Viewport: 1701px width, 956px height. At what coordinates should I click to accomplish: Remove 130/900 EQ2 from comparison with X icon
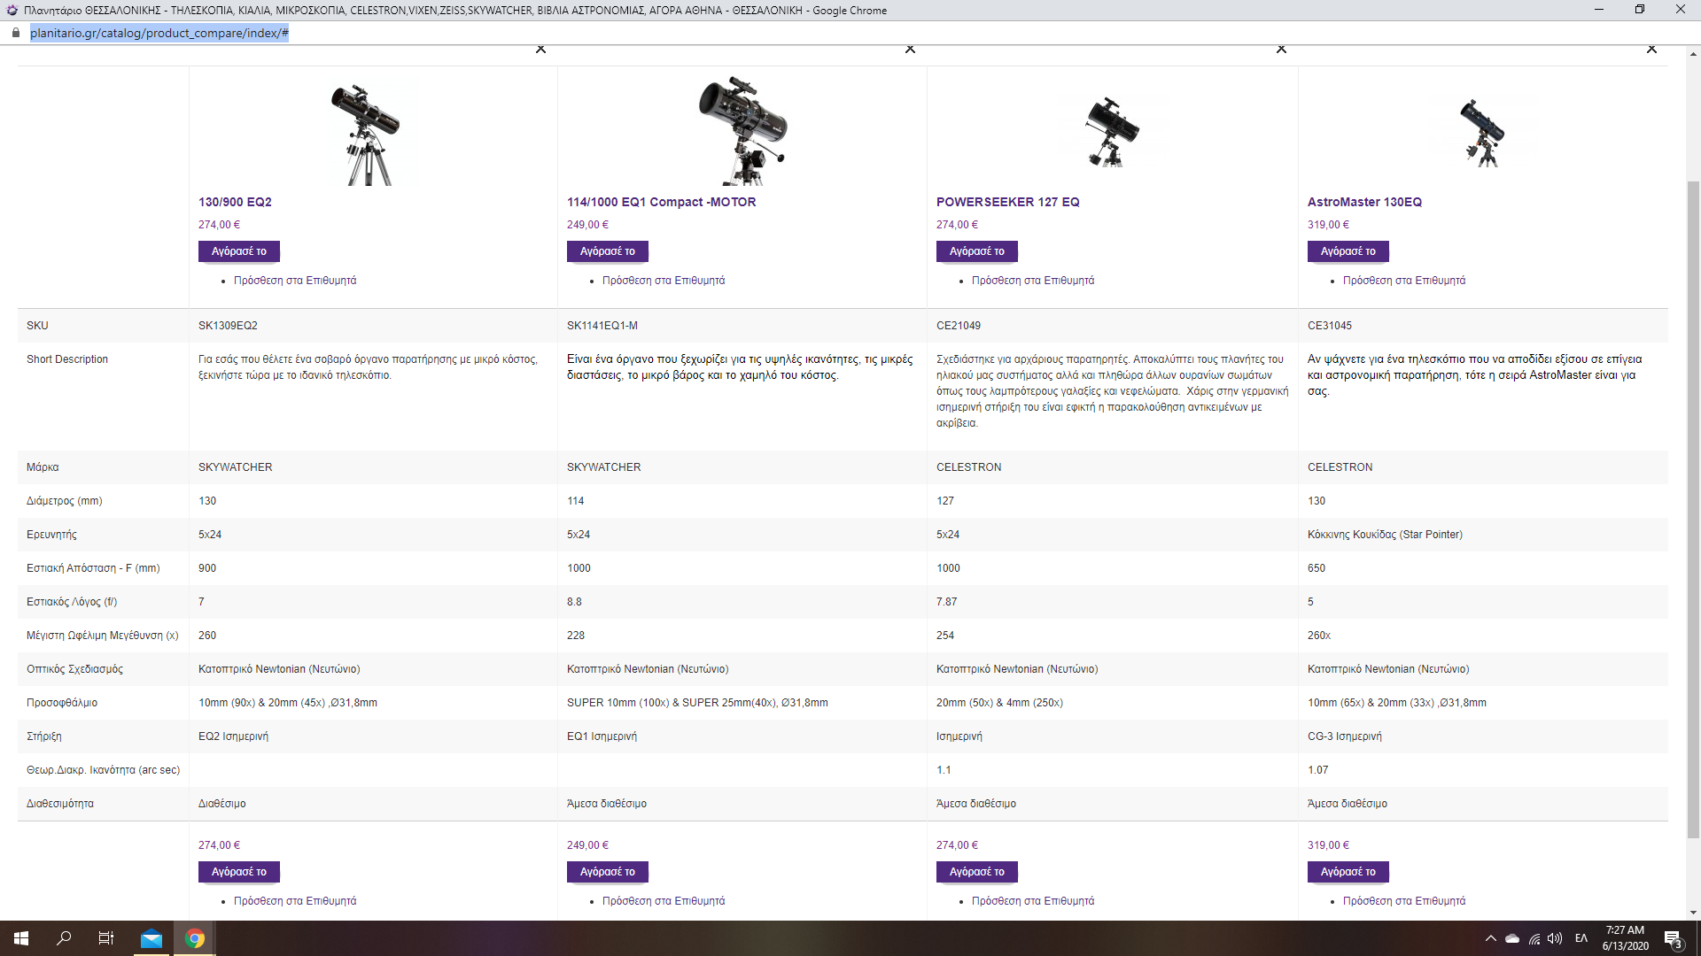pos(540,49)
